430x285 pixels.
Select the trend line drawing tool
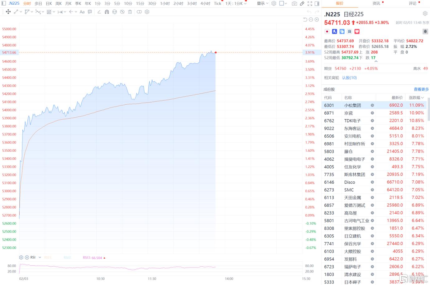[16, 12]
